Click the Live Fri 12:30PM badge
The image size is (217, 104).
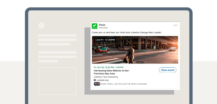105,40
